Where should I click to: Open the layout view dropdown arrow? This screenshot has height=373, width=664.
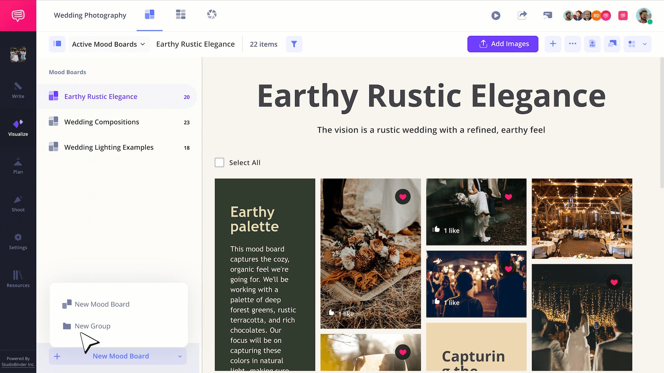tap(645, 44)
